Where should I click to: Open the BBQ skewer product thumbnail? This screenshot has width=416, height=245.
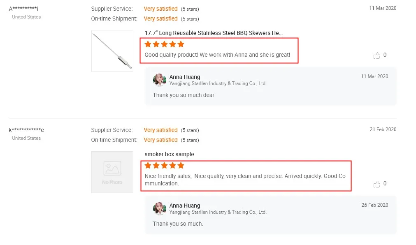tap(112, 51)
